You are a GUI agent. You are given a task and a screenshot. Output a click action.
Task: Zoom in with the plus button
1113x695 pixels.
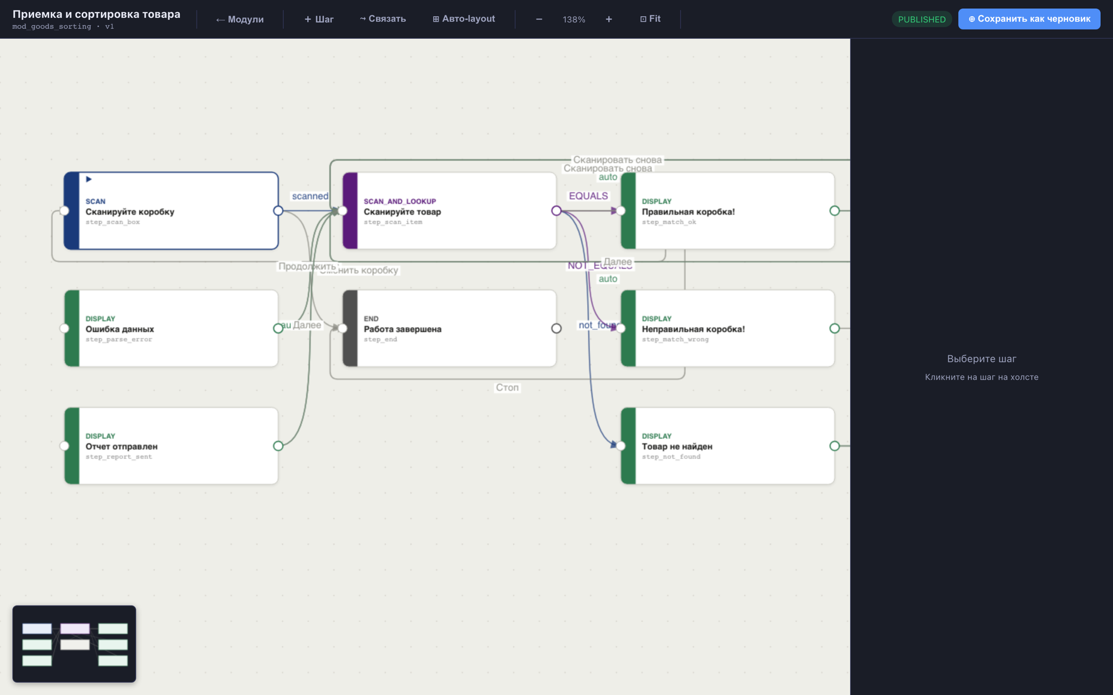tap(609, 19)
